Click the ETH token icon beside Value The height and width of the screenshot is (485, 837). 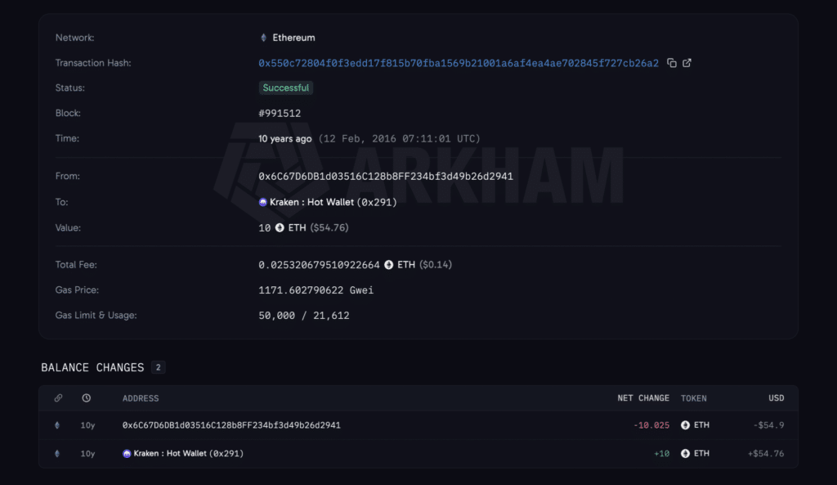tap(280, 228)
